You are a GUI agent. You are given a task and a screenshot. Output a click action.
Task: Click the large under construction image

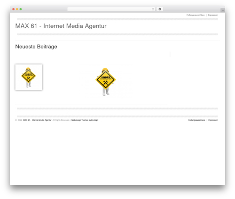pos(106,82)
